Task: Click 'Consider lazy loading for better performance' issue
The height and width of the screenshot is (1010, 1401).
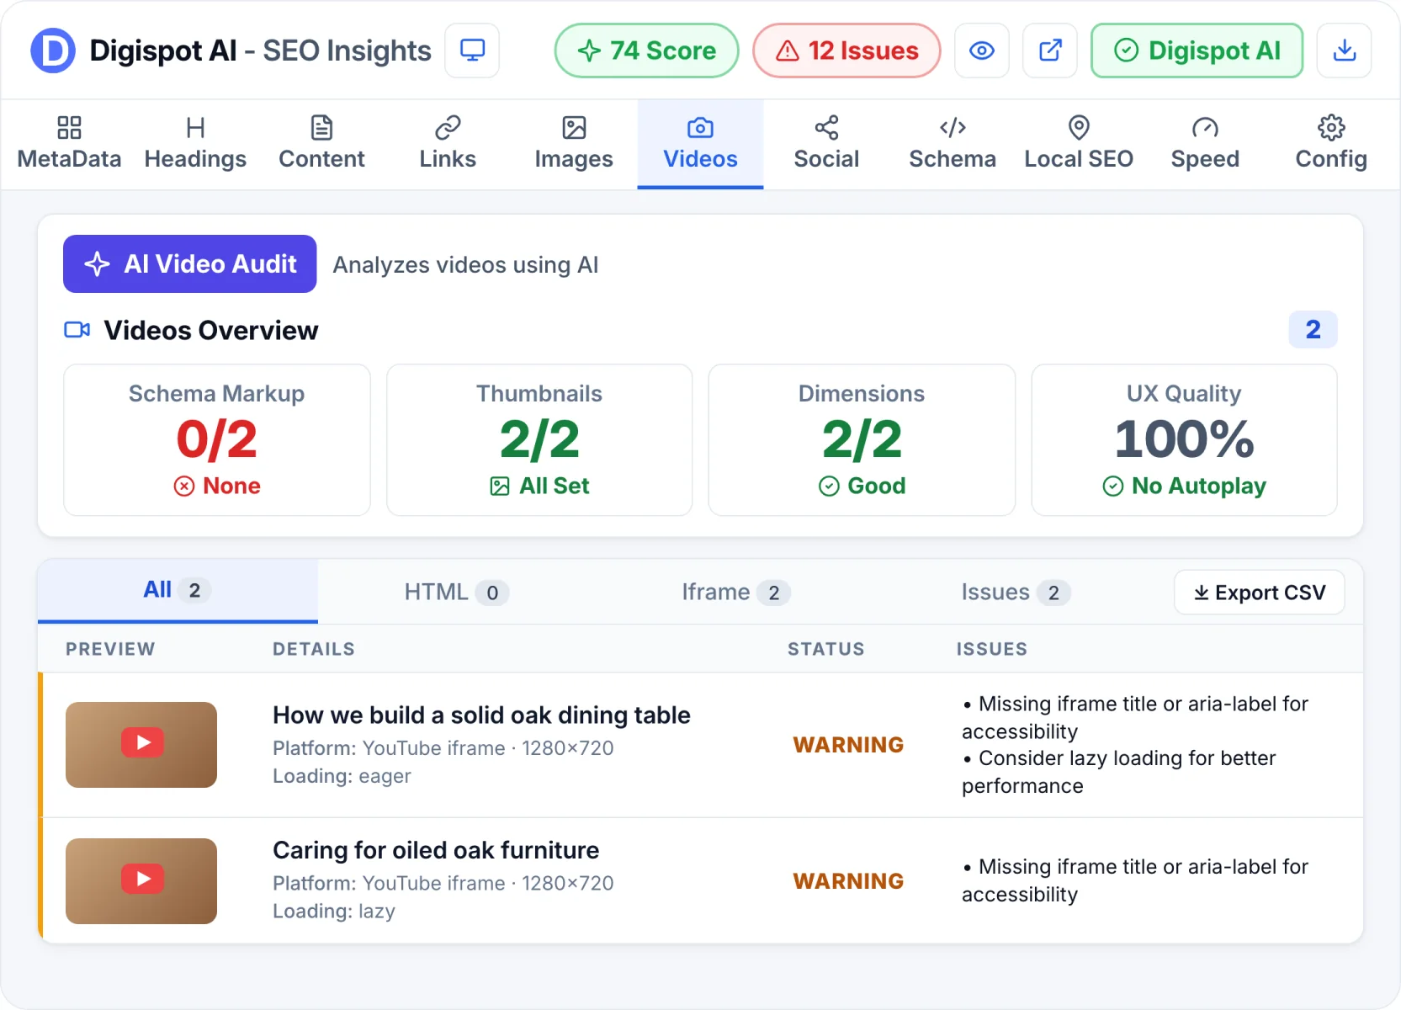Action: 1119,772
